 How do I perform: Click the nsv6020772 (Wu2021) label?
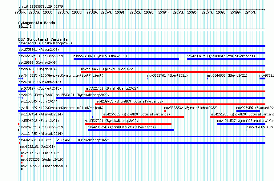point(36,140)
